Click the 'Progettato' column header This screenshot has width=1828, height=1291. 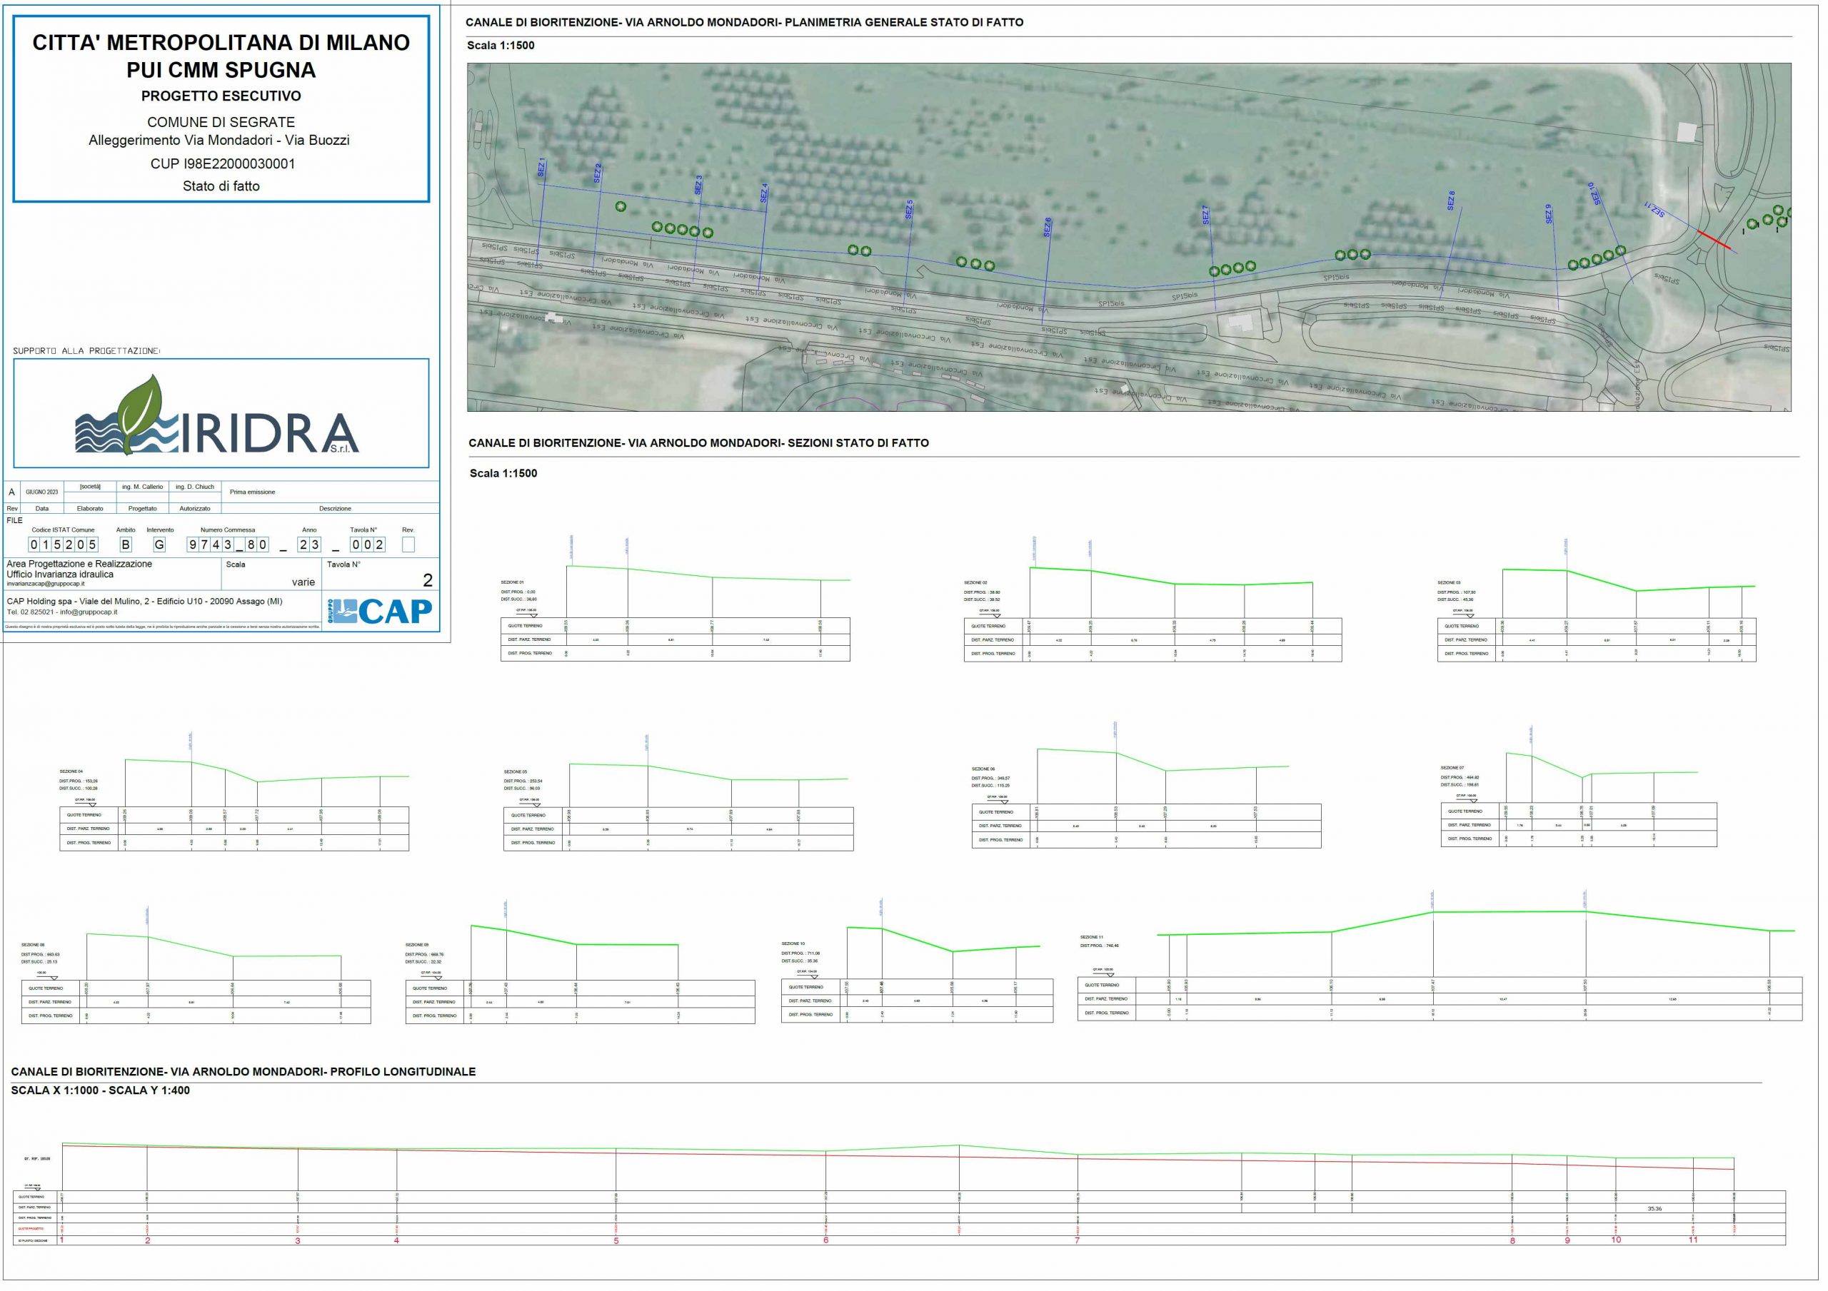click(x=143, y=509)
